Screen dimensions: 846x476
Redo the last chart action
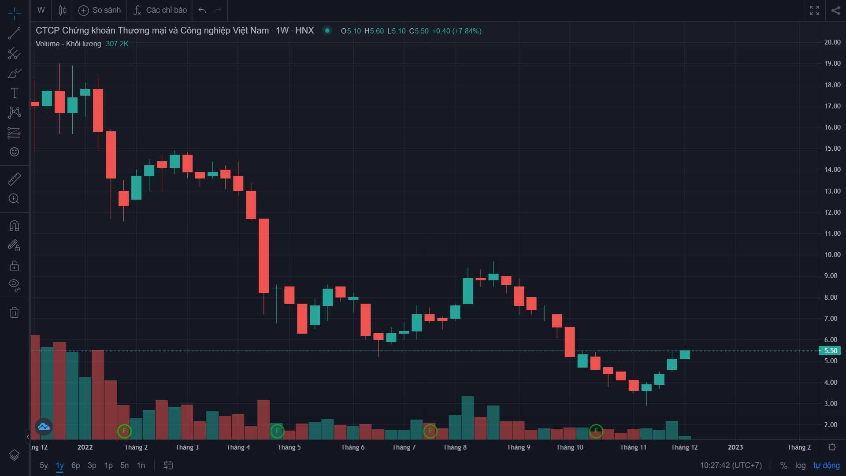pos(217,10)
